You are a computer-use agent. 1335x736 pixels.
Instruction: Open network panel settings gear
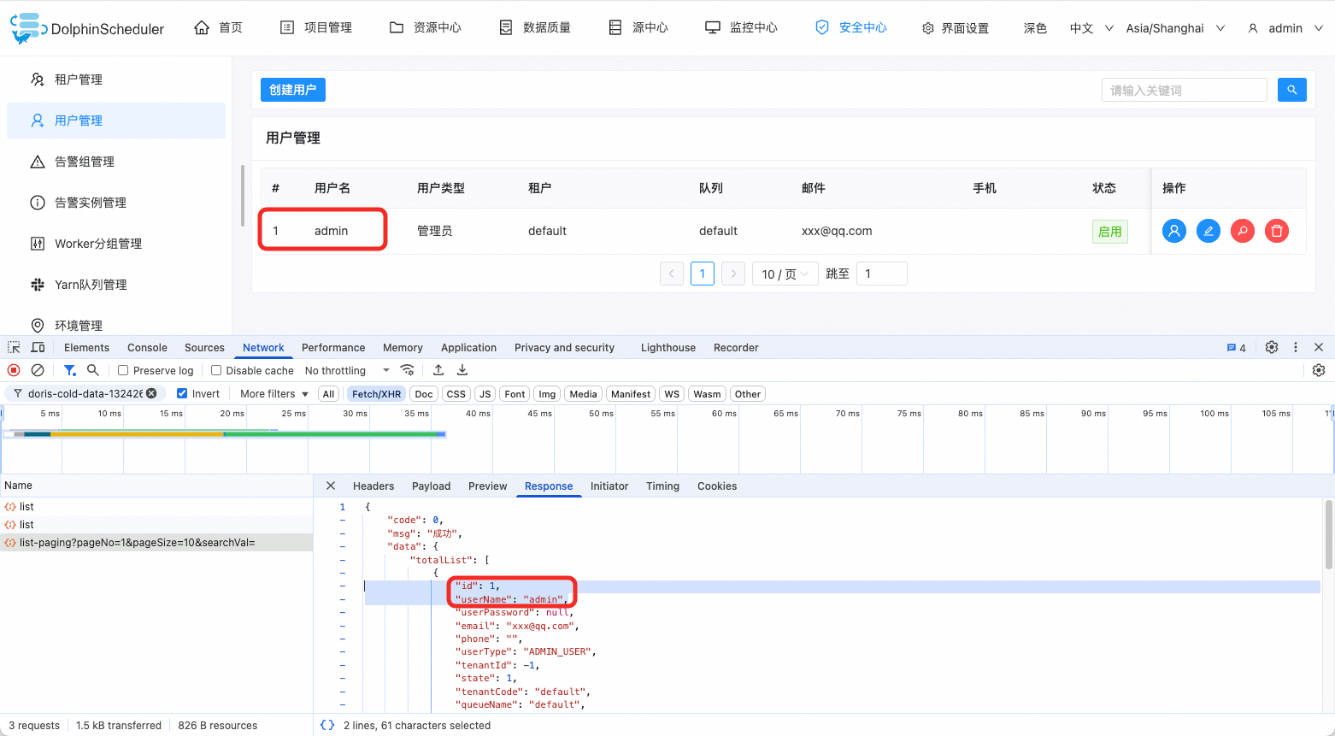(x=1319, y=370)
